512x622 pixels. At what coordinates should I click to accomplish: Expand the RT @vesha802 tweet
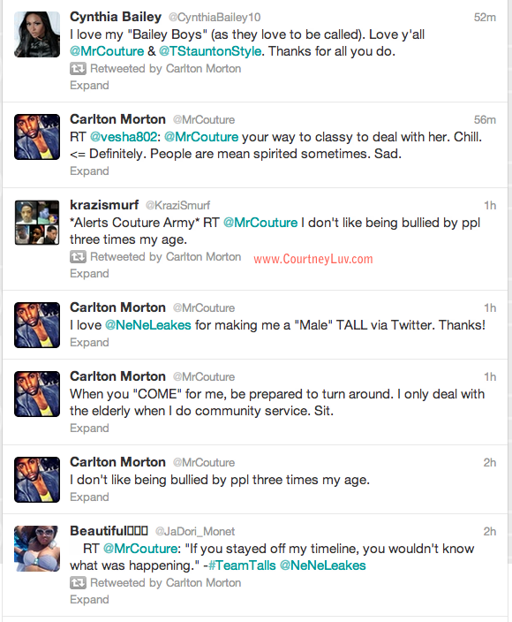[x=89, y=171]
